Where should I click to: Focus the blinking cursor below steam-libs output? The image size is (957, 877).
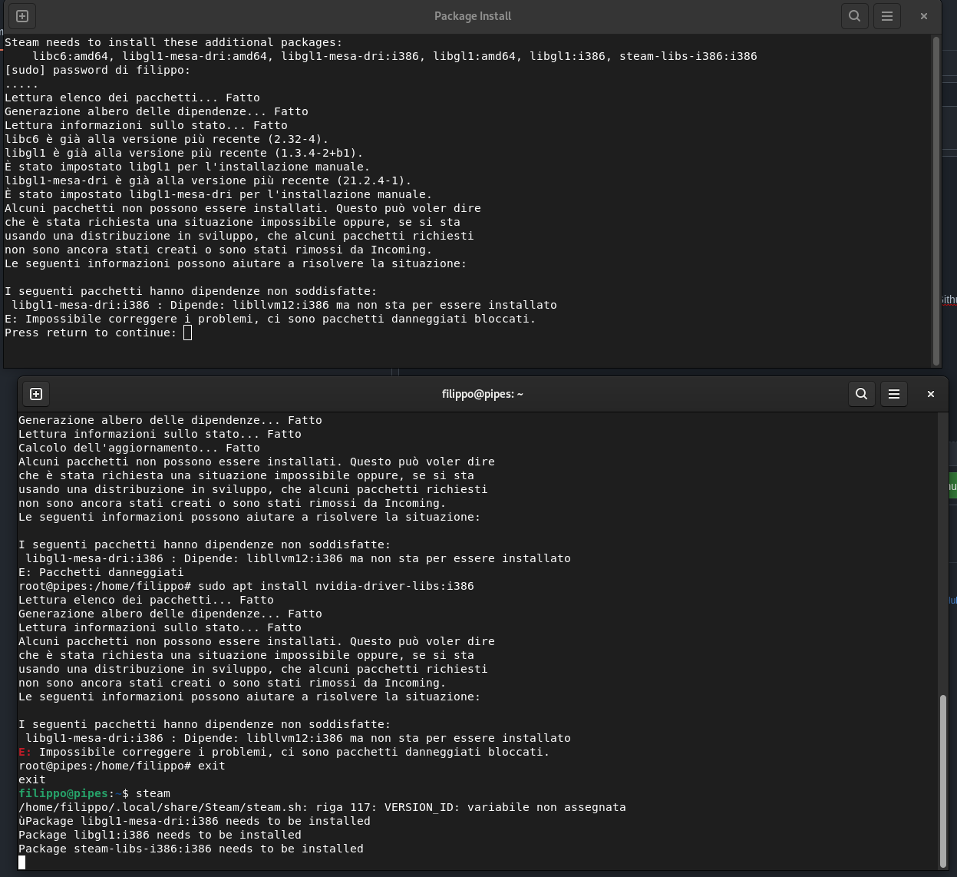[21, 862]
